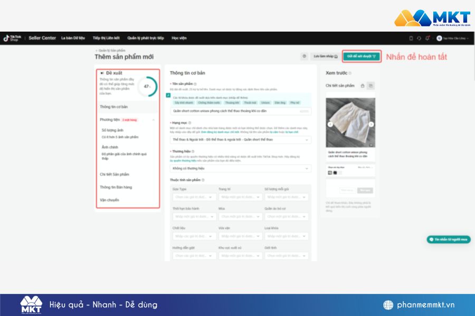Select Thông tin cơ bản in sidebar
This screenshot has height=316, width=475.
(x=113, y=107)
